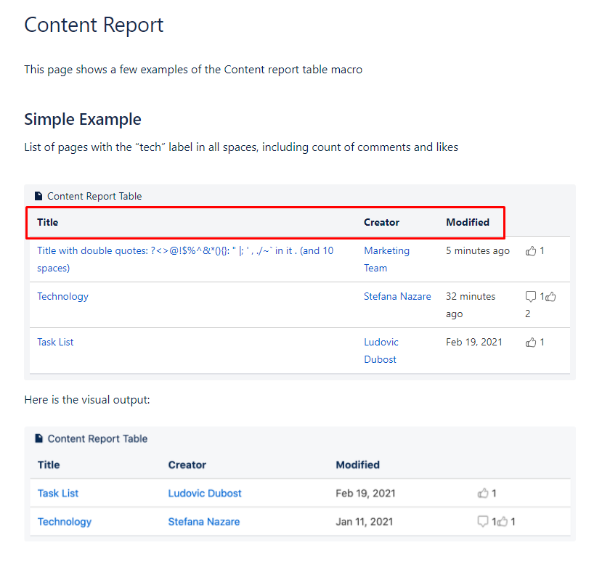
Task: Click the Simple Example section heading
Action: [x=83, y=119]
